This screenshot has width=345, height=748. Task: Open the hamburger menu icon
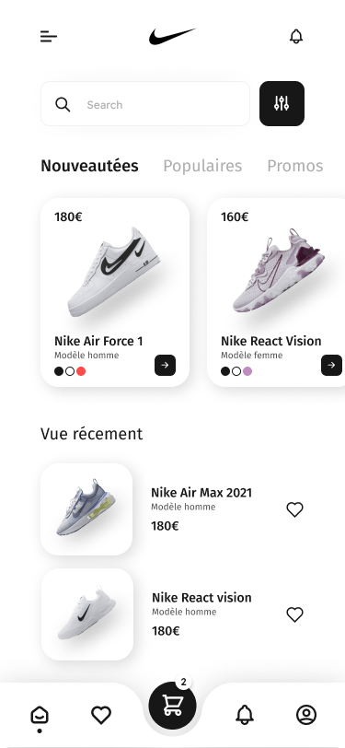point(49,37)
